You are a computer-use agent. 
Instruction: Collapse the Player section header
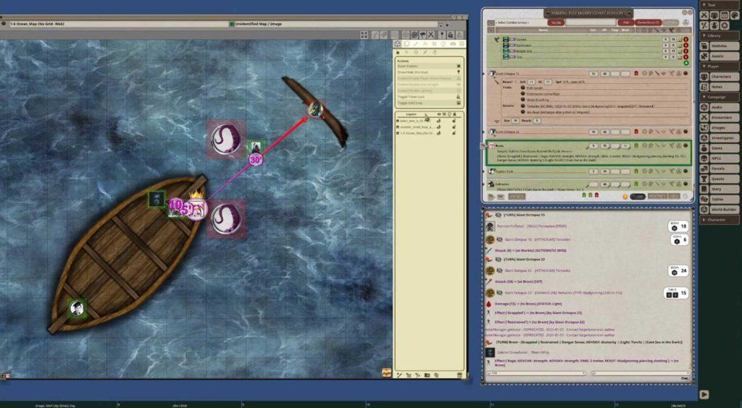pyautogui.click(x=720, y=67)
